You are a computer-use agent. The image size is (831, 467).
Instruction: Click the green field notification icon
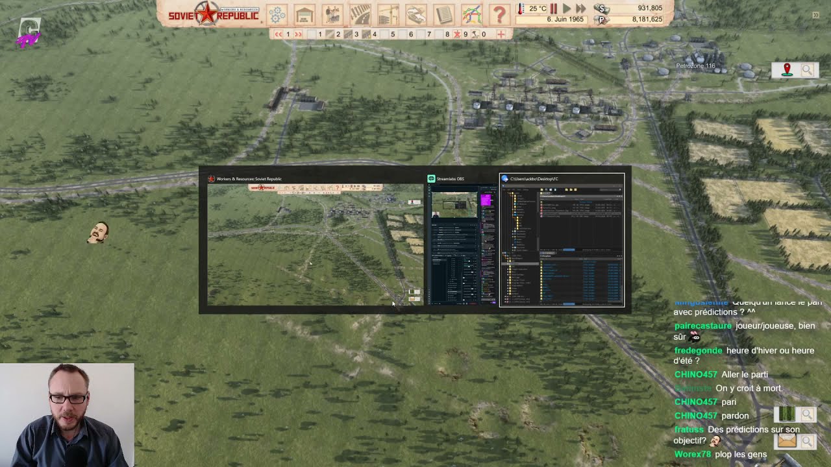[786, 414]
